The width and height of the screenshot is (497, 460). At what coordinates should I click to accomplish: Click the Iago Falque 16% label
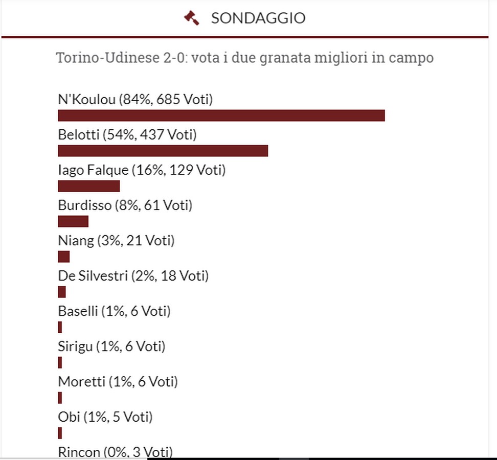pyautogui.click(x=142, y=170)
